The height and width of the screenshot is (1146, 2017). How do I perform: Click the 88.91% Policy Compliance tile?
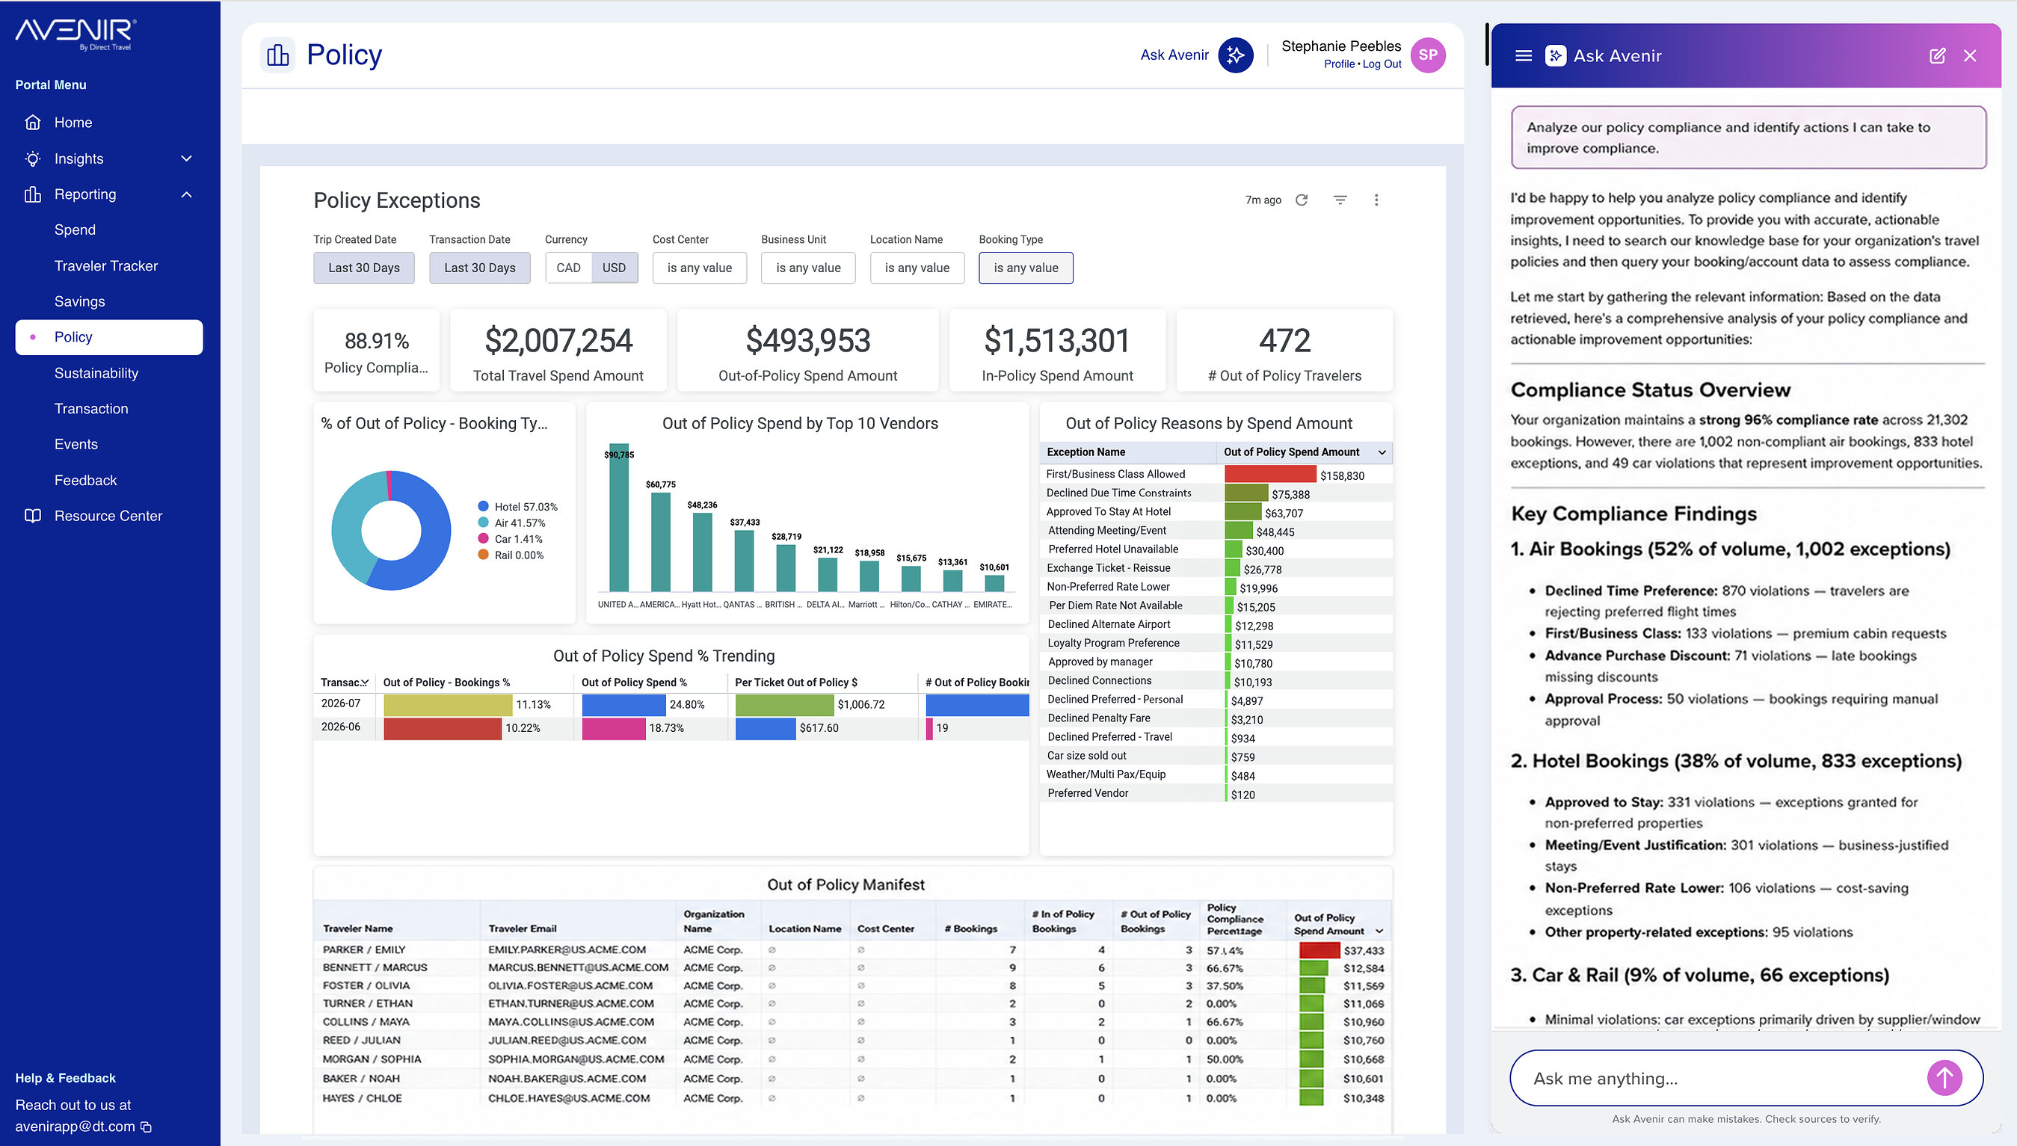[x=376, y=351]
